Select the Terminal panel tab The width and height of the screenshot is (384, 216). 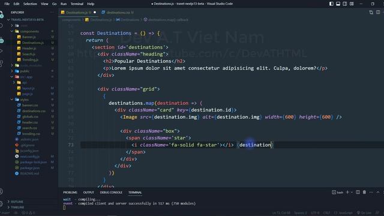[x=135, y=192]
